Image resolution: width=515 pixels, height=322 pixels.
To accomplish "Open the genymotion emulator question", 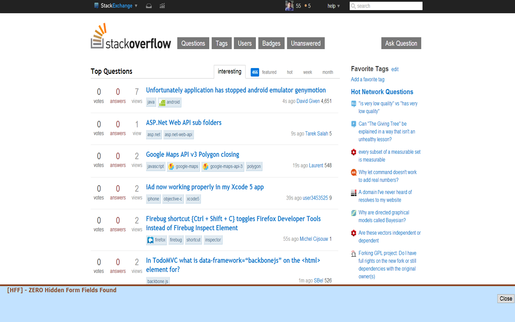I will tap(236, 90).
